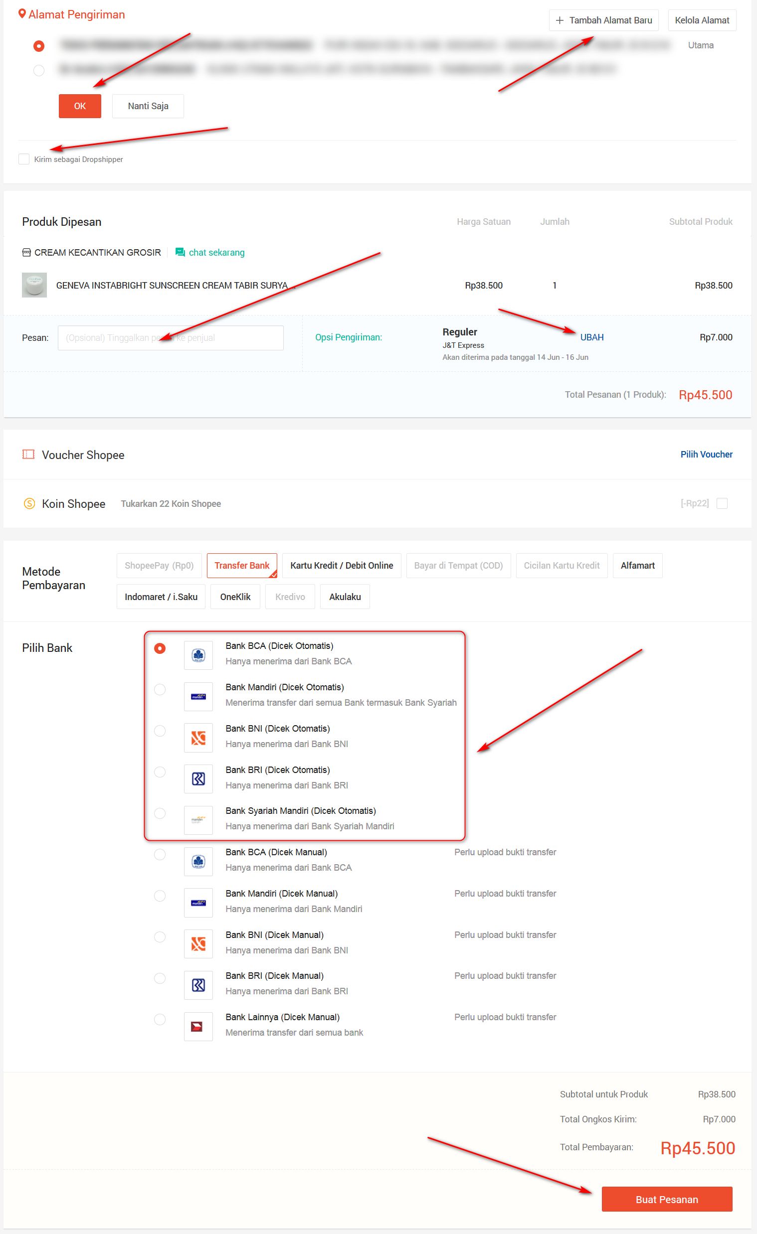
Task: Select Bank Lainnya (Dicek Manual) radio
Action: [x=160, y=1019]
